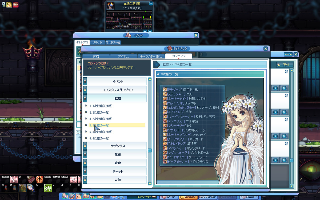Click the potion icon on the Q hotkey slot
320x200 pixels.
pyautogui.click(x=6, y=188)
